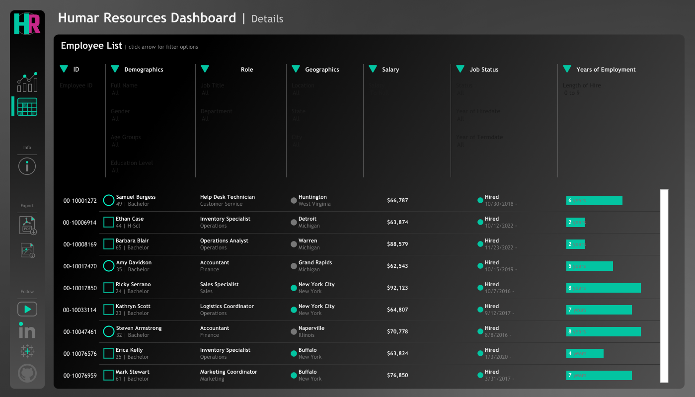Select the table/details view icon
The height and width of the screenshot is (397, 695).
coord(27,107)
